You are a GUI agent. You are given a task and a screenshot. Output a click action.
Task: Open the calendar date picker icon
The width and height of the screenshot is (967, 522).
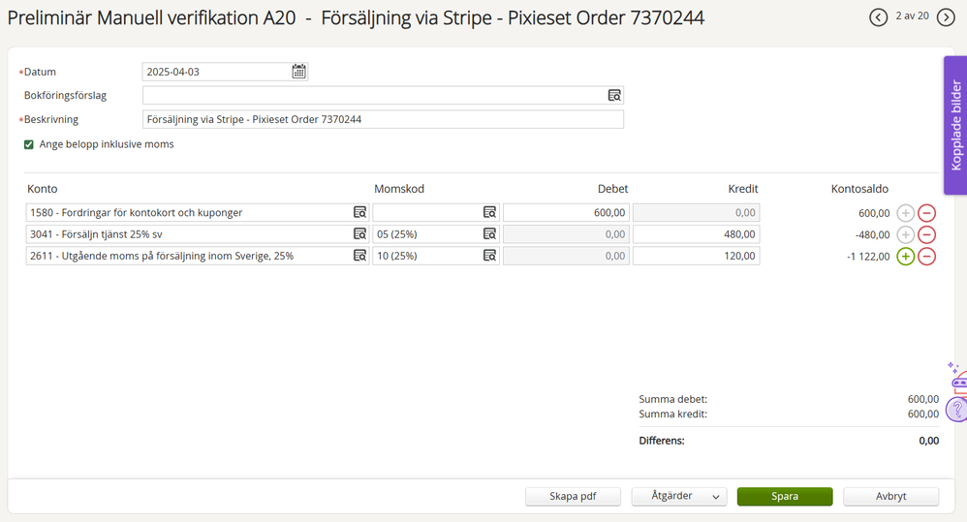tap(298, 72)
